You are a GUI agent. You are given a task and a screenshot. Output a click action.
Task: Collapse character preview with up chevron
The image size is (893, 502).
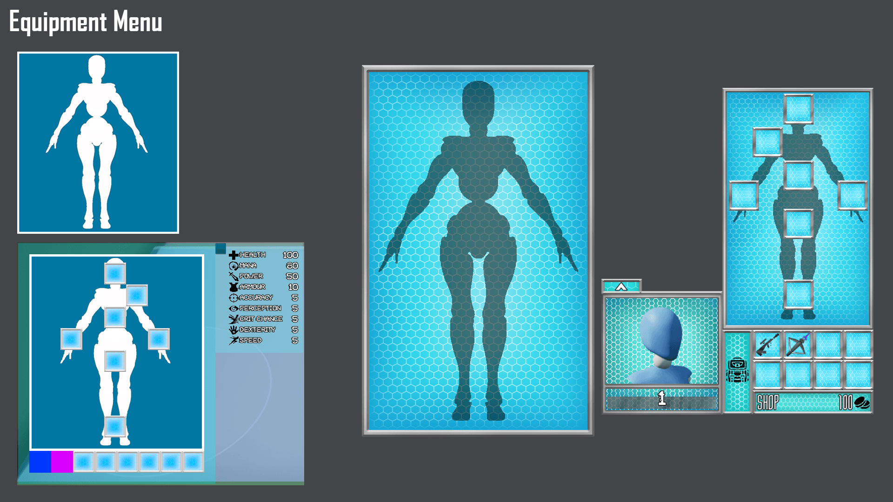pyautogui.click(x=621, y=287)
